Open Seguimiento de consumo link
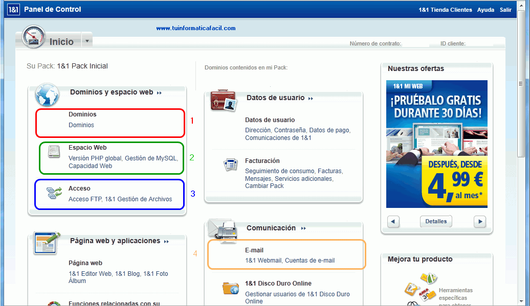Viewport: 530px width, 306px height. pyautogui.click(x=279, y=171)
